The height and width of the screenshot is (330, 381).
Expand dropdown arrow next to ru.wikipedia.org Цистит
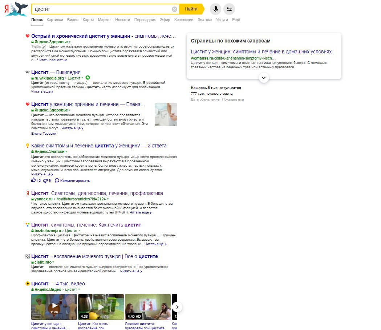pyautogui.click(x=82, y=78)
